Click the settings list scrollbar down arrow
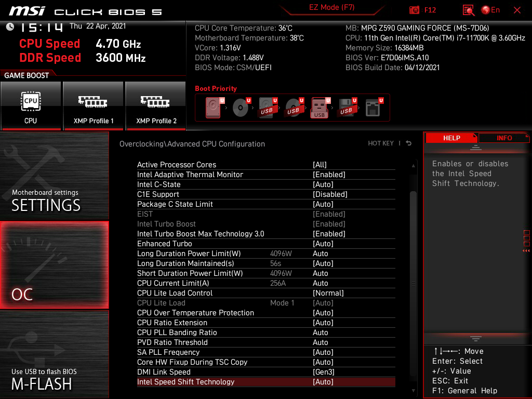 point(413,391)
